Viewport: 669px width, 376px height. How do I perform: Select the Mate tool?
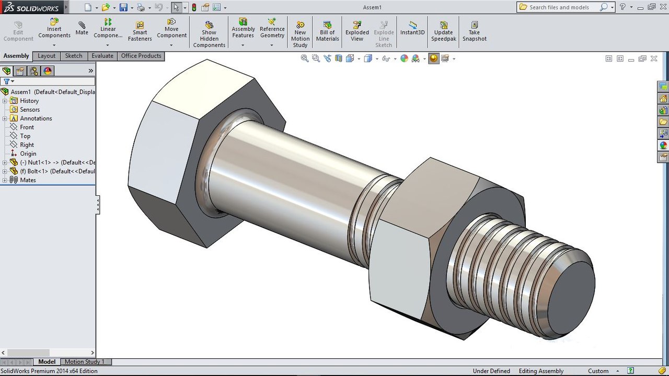82,28
